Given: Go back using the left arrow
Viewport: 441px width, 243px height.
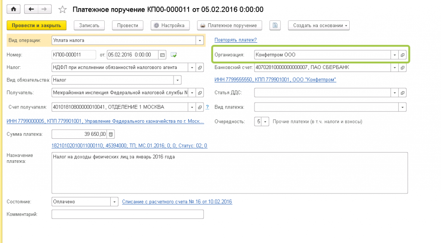Looking at the screenshot, I should coord(31,9).
